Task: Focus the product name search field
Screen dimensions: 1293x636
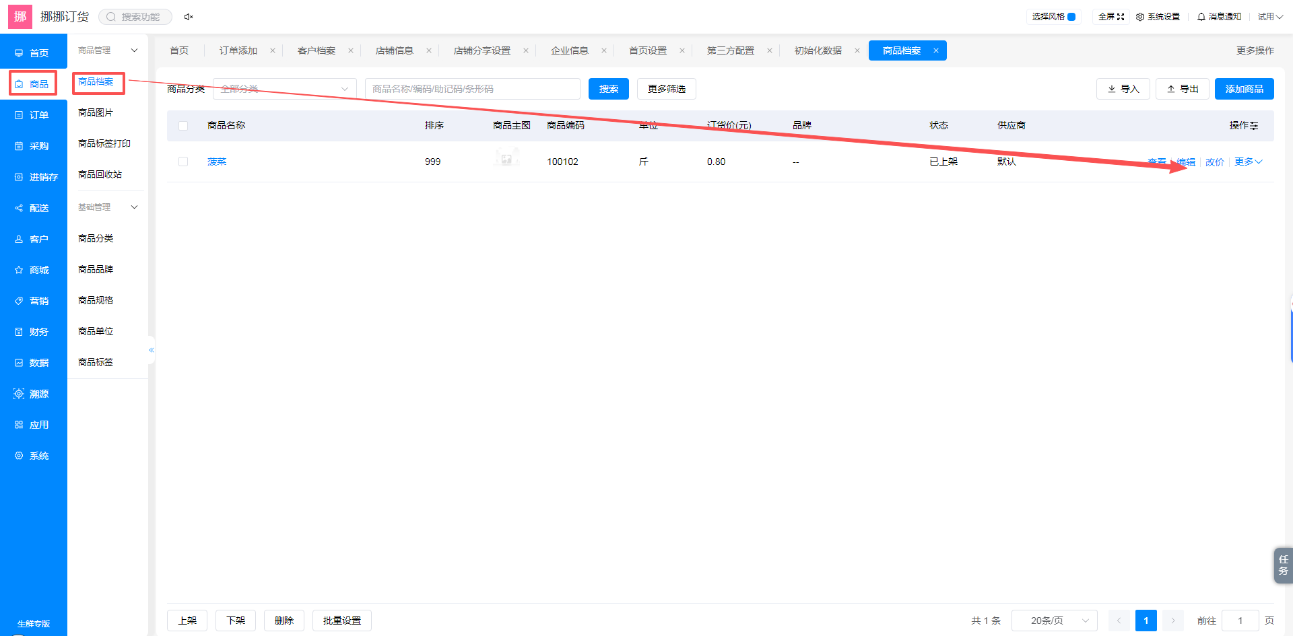Action: click(473, 89)
